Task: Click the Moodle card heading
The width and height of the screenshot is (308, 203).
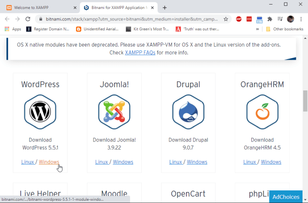Action: click(114, 194)
